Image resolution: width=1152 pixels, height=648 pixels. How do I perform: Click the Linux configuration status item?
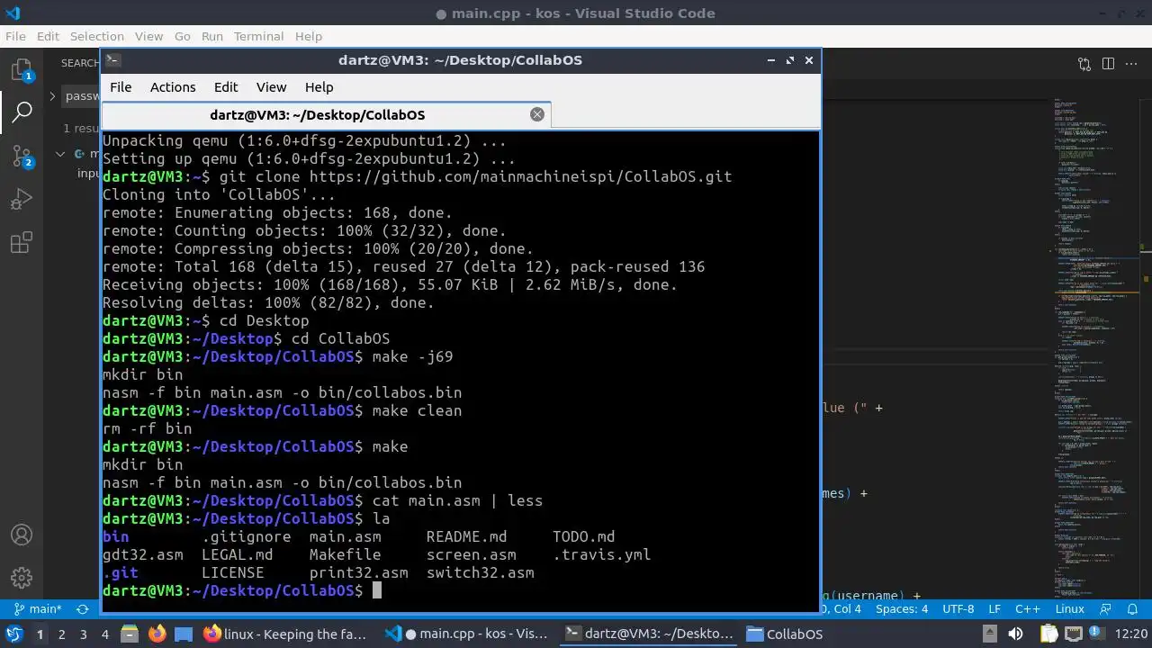coord(1070,609)
